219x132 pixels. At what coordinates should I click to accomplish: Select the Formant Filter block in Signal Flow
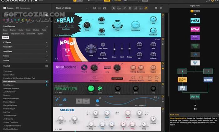[195, 46]
